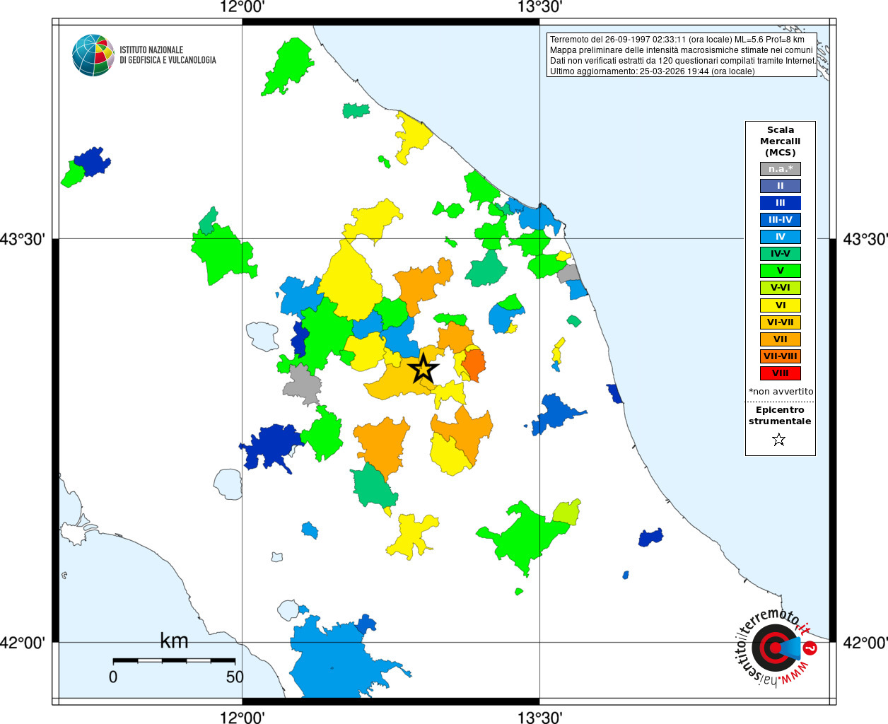This screenshot has height=724, width=888.
Task: Select the yellow VI legend swatch
Action: pyautogui.click(x=781, y=305)
